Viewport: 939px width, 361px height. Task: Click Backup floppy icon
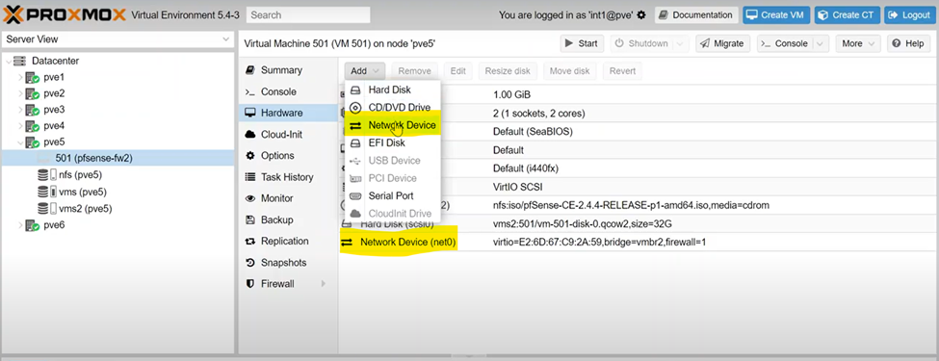[x=250, y=219]
